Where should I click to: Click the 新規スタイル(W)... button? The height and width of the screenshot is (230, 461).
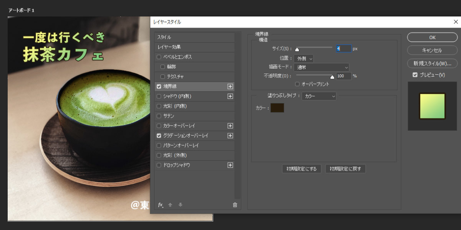432,63
